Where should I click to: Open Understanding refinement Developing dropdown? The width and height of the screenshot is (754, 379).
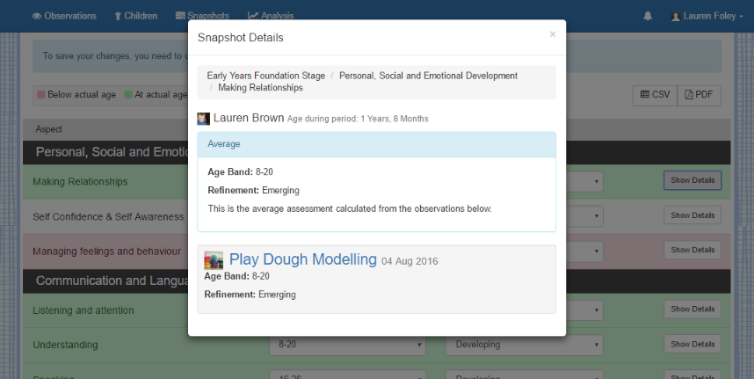pos(524,345)
